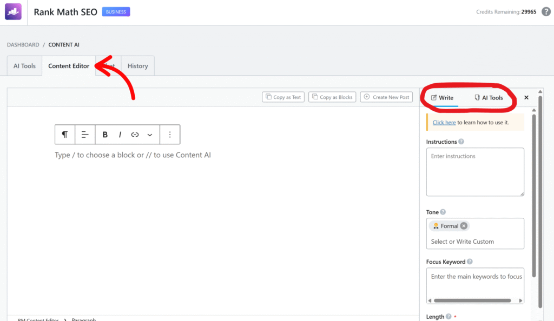This screenshot has width=554, height=321.
Task: Click the sidebar scrollbar up arrow
Action: 534,110
